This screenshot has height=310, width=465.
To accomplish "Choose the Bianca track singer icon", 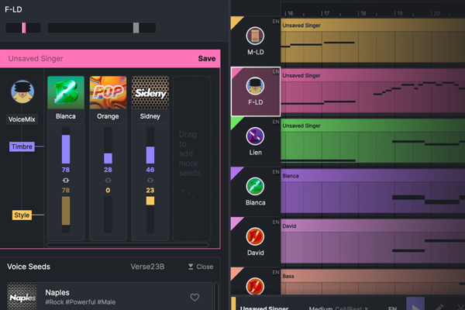I will pos(256,187).
